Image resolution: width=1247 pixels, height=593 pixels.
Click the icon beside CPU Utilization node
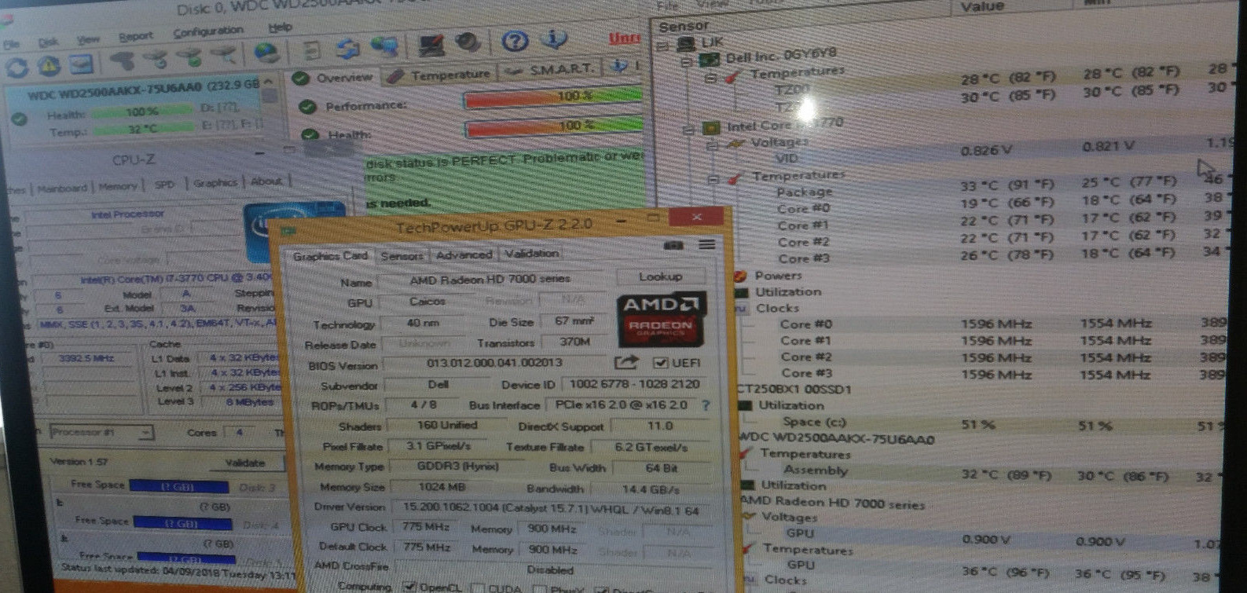(743, 292)
